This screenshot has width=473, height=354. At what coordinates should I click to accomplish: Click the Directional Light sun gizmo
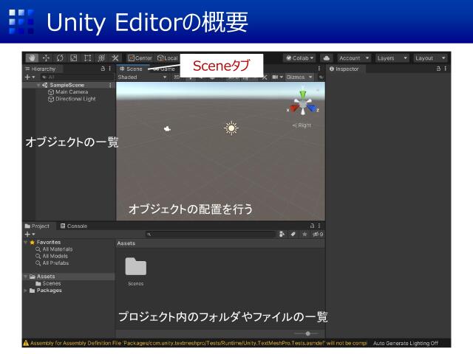(231, 128)
